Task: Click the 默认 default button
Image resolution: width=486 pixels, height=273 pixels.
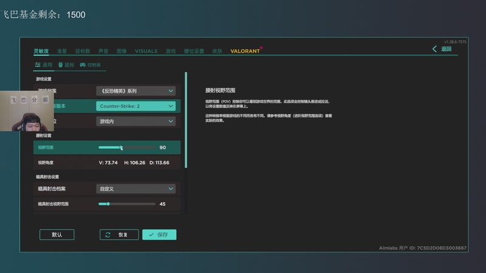Action: click(x=56, y=235)
